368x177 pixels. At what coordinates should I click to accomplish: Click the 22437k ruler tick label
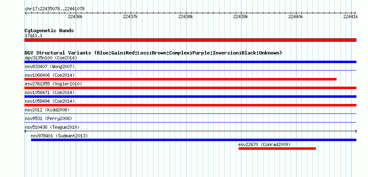(x=131, y=17)
